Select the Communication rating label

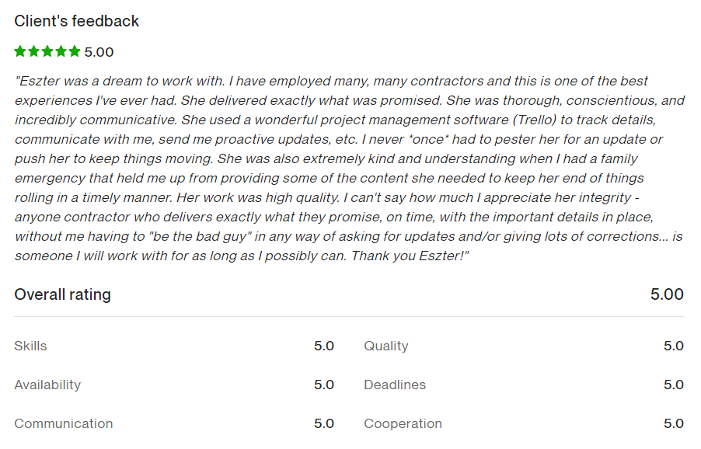pos(64,423)
